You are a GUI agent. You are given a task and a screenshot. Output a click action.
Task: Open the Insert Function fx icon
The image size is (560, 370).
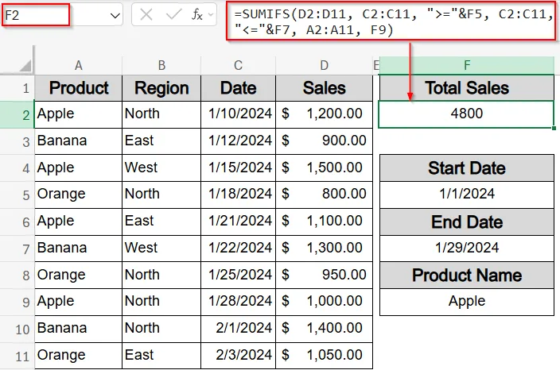[x=197, y=14]
